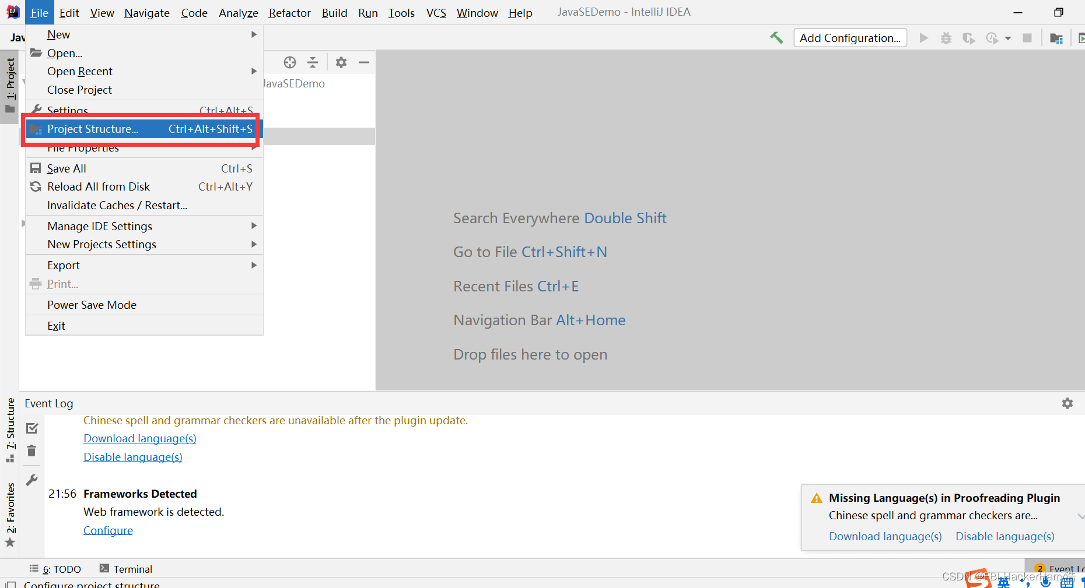Expand Manage IDE Settings submenu

(144, 226)
